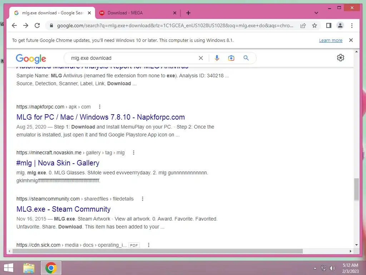Viewport: 366px width, 275px height.
Task: Open more options for steamcommunity.com result
Action: 143,199
